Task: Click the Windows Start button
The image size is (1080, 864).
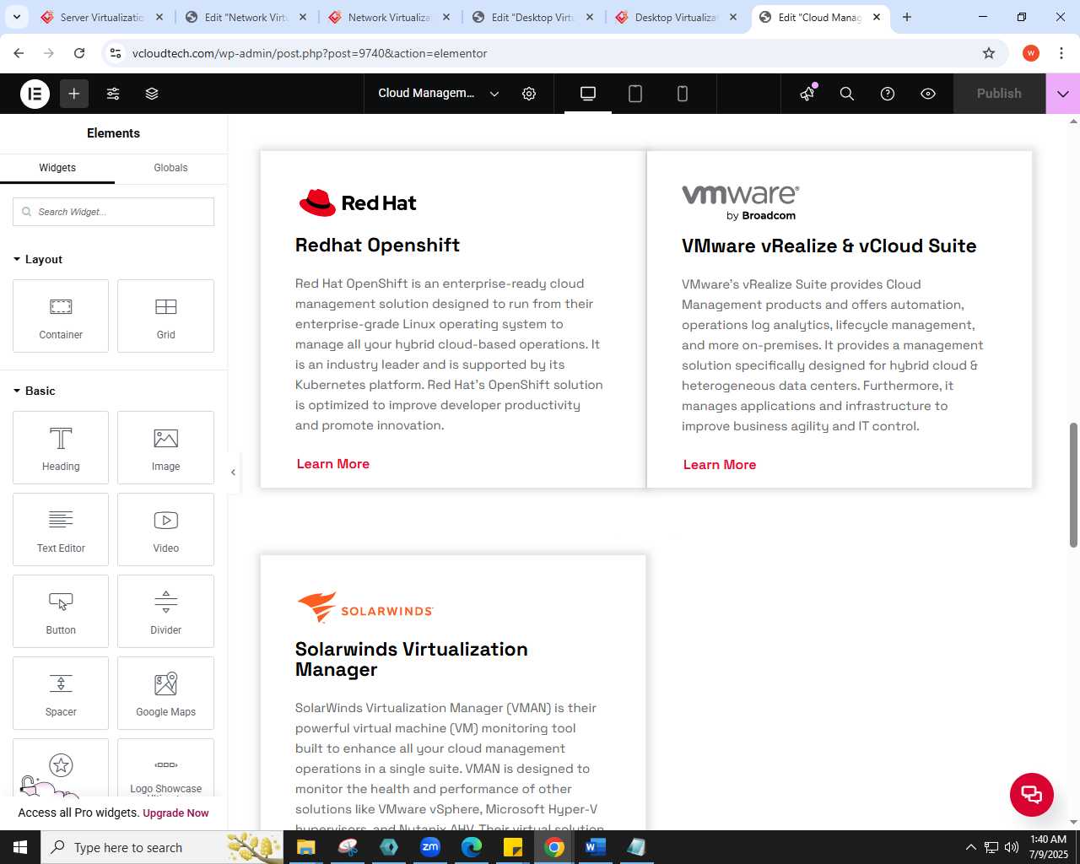Action: coord(20,847)
